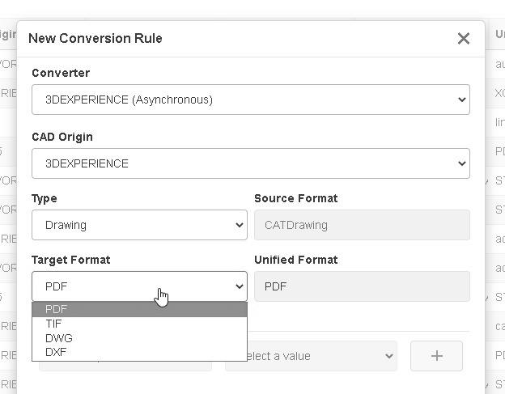Click the Target Format label
Viewport: 505px width, 394px height.
pos(71,260)
